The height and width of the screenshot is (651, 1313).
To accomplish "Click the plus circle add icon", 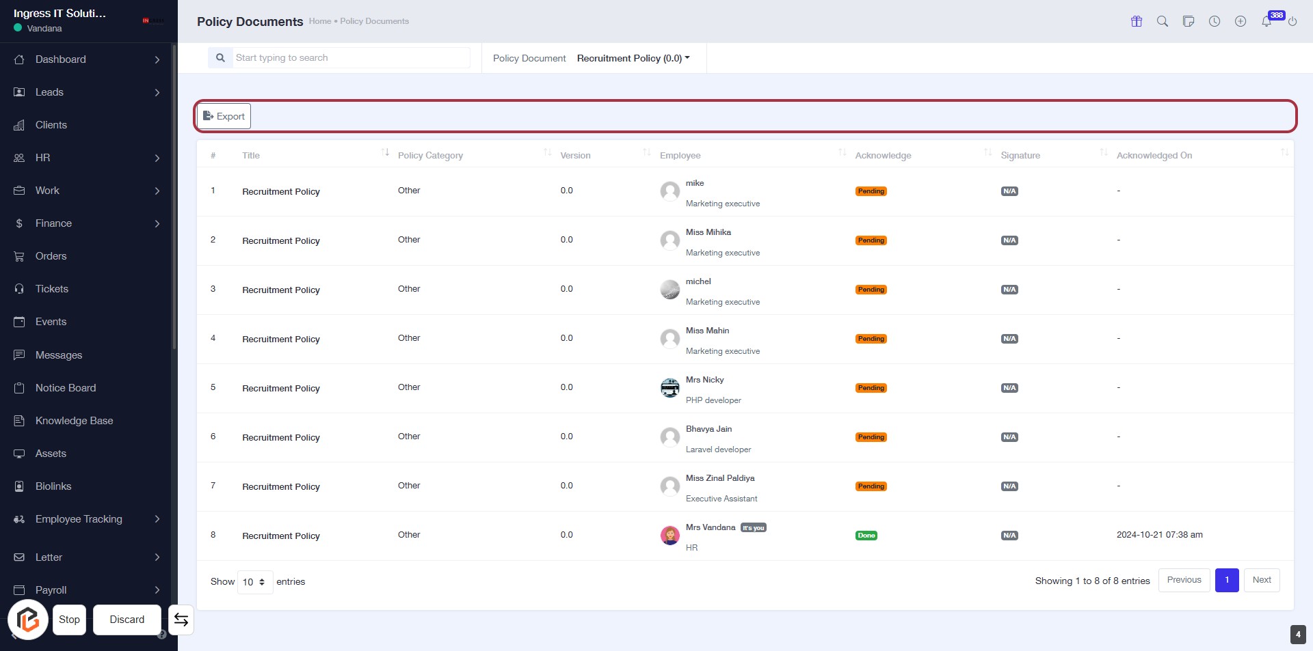I will point(1241,21).
